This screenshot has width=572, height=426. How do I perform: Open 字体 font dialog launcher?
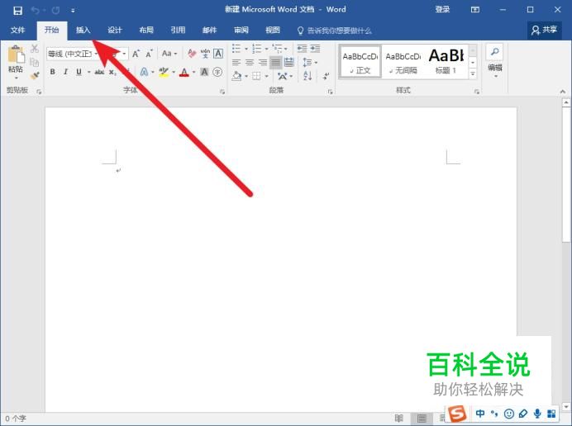(222, 92)
